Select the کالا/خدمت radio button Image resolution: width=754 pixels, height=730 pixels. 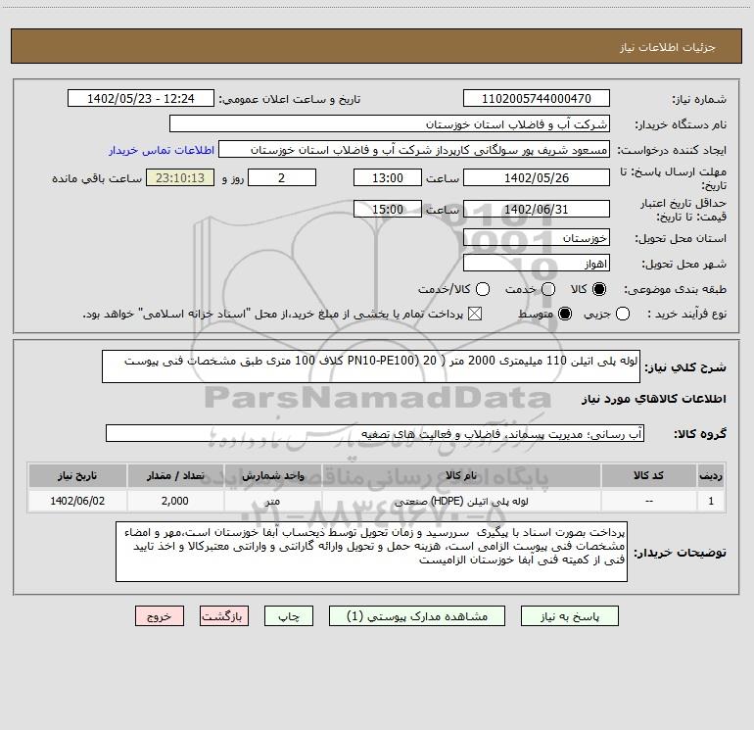(x=483, y=289)
